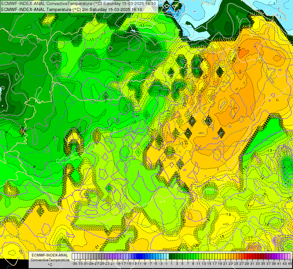
Task: Click the 10 contour label on the map
Action: click(134, 123)
